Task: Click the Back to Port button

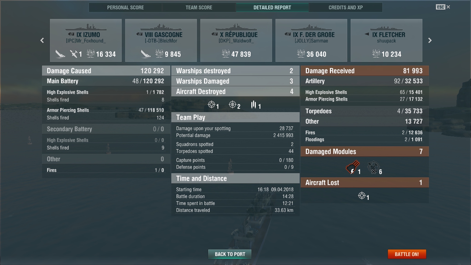Action: pyautogui.click(x=230, y=254)
